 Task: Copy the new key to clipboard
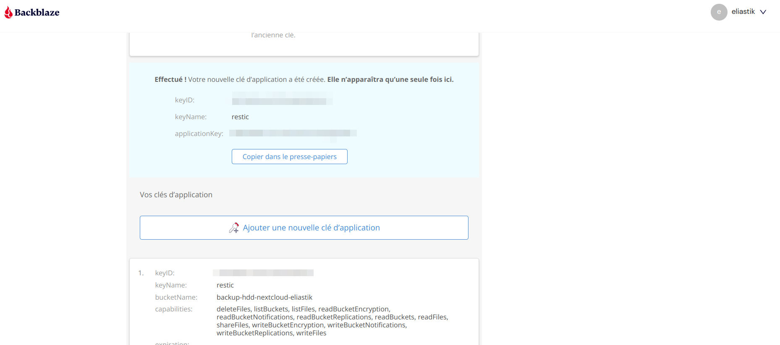(x=290, y=157)
